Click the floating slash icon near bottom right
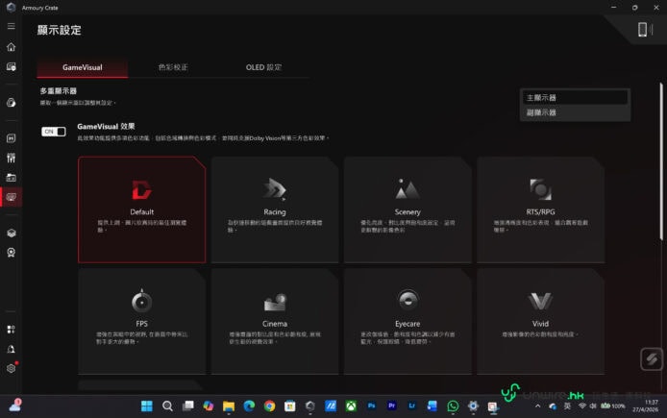Viewport: 667px width, 418px height. [652, 359]
